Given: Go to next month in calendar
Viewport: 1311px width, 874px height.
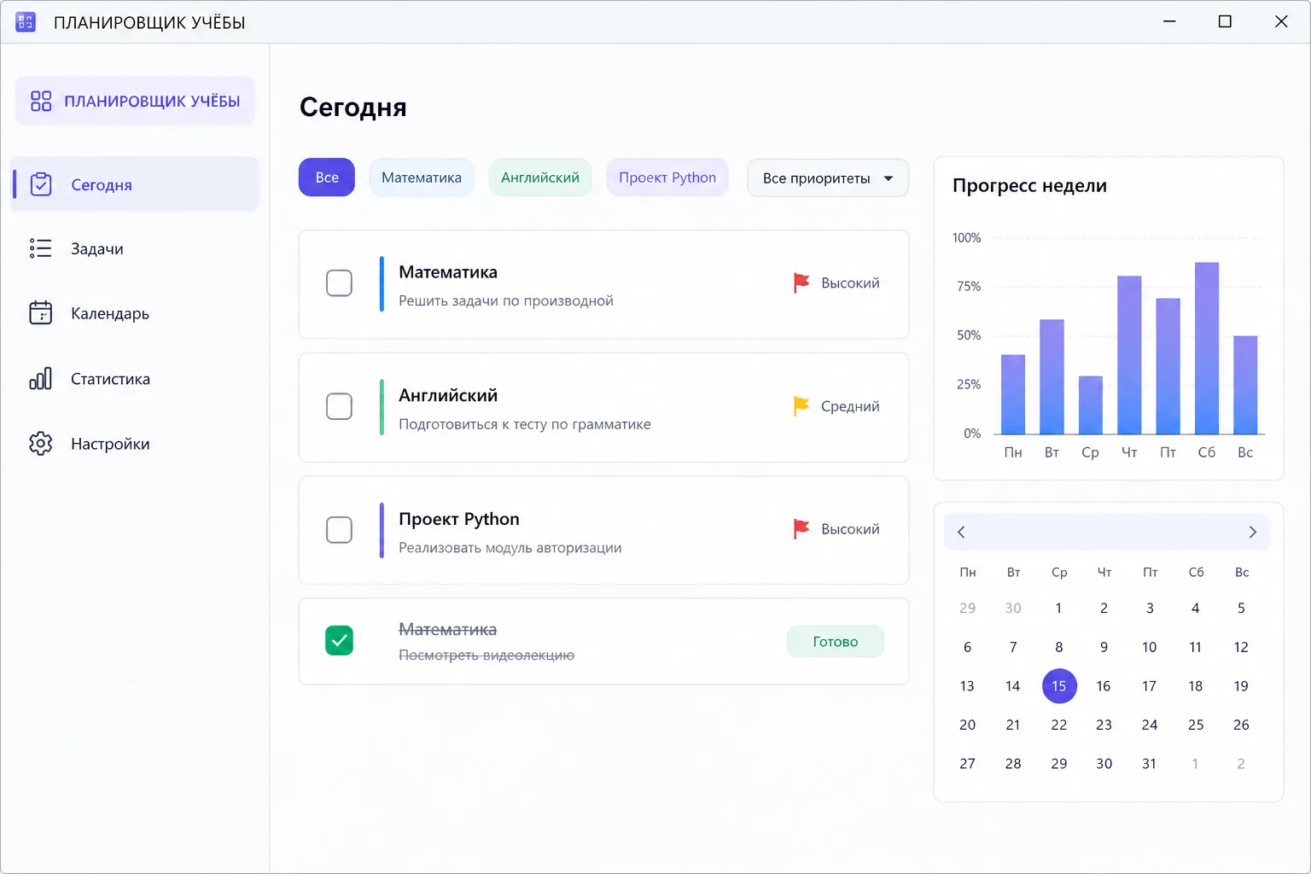Looking at the screenshot, I should [1252, 532].
